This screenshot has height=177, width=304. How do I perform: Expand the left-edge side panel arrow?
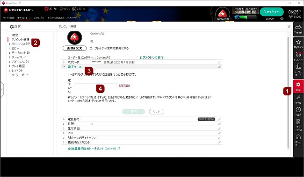(x=2, y=89)
